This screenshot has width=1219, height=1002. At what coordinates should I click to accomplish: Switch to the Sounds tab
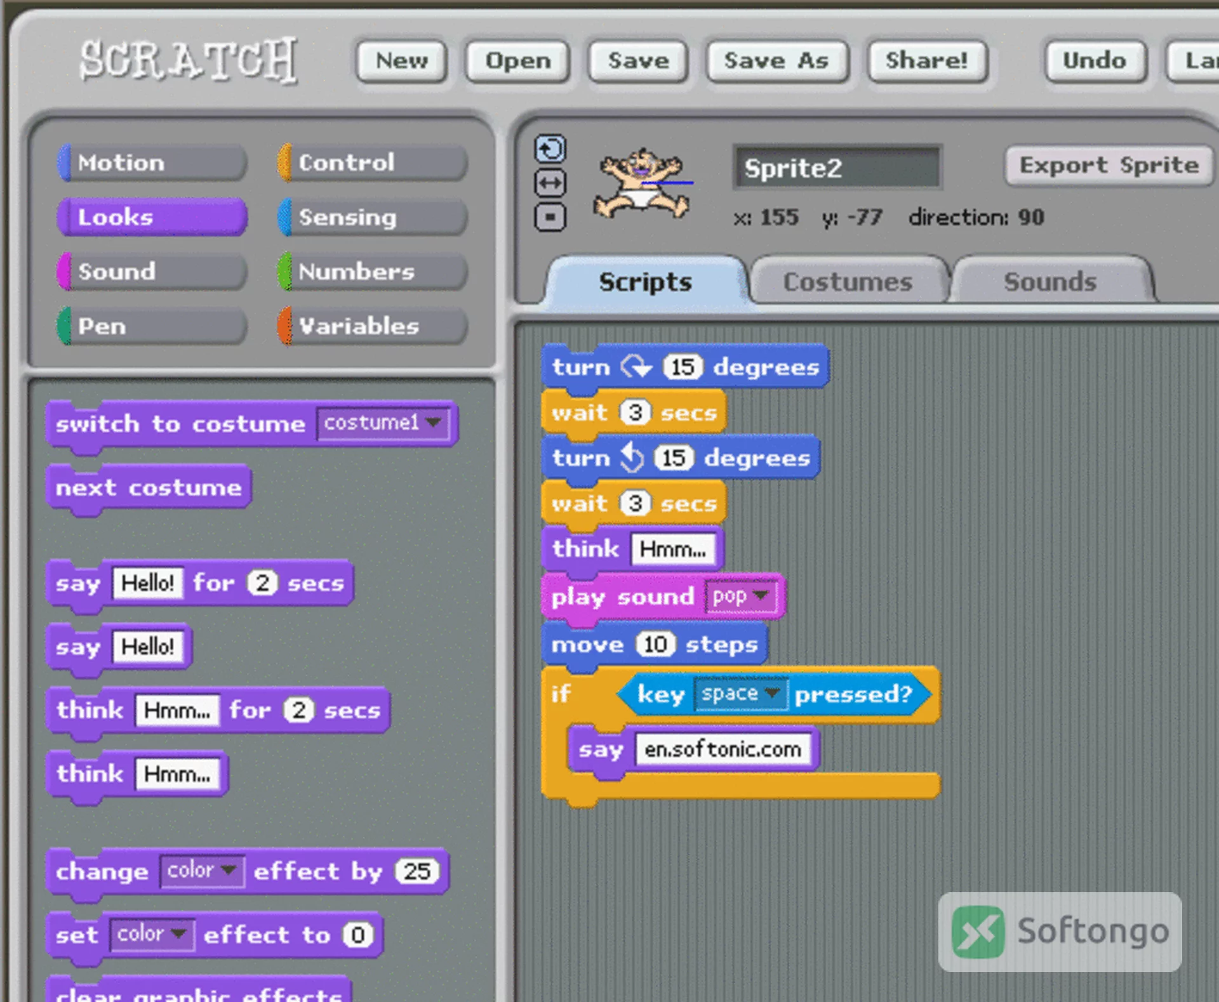[1051, 282]
